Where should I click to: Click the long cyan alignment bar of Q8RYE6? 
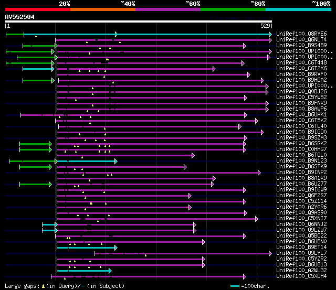coord(147,34)
